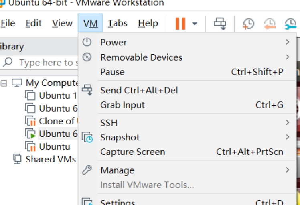Viewport: 300px width, 205px height.
Task: Click the Snapshot menu icon
Action: [x=87, y=137]
